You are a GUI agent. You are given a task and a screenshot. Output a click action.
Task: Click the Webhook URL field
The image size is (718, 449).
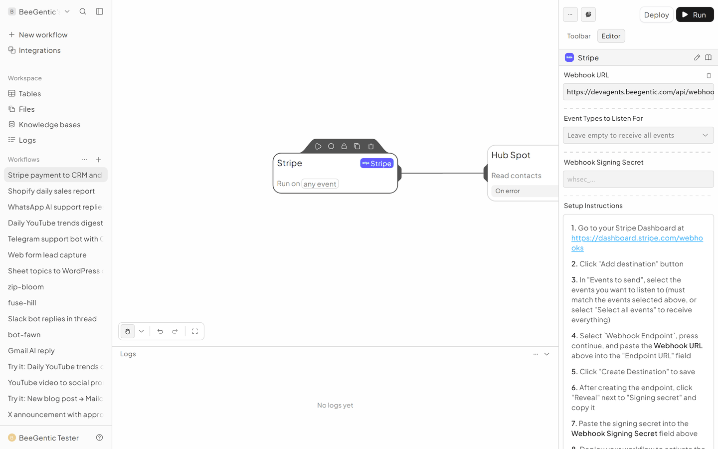coord(638,92)
